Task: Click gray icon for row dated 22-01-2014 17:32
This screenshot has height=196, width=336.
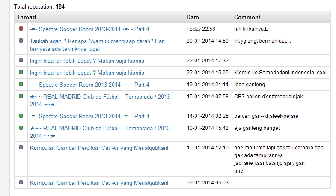Action: [21, 61]
